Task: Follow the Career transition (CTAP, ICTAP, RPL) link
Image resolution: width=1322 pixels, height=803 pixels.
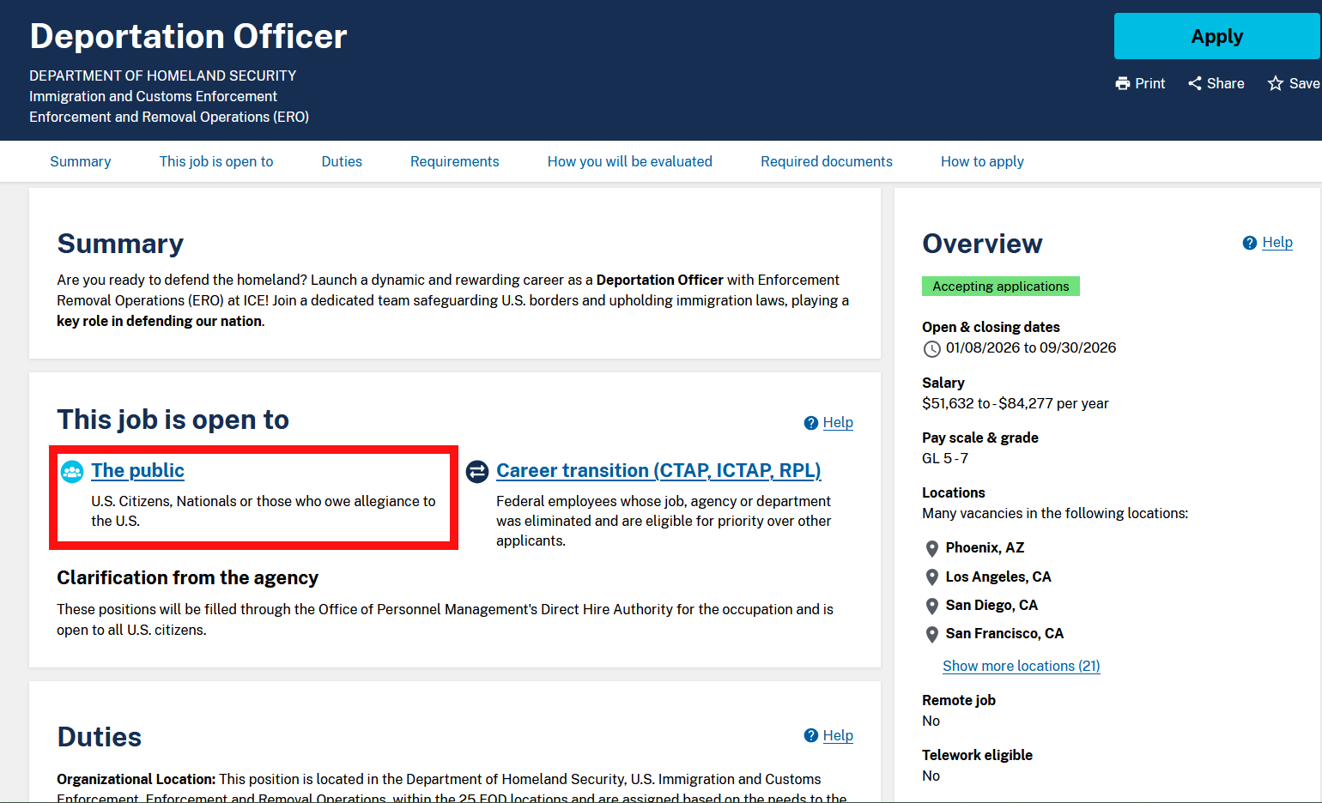Action: 658,470
